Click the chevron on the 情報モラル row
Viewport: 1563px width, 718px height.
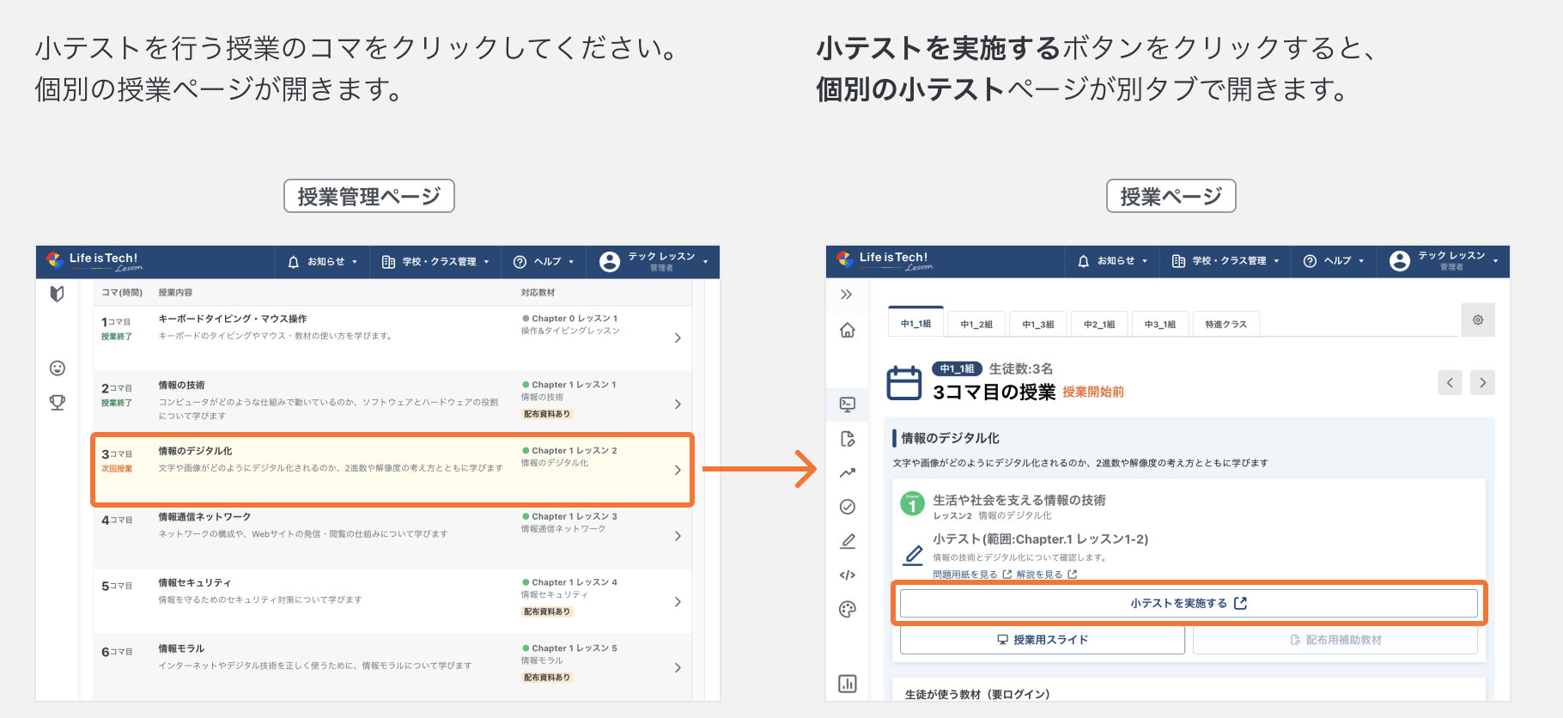pos(678,668)
